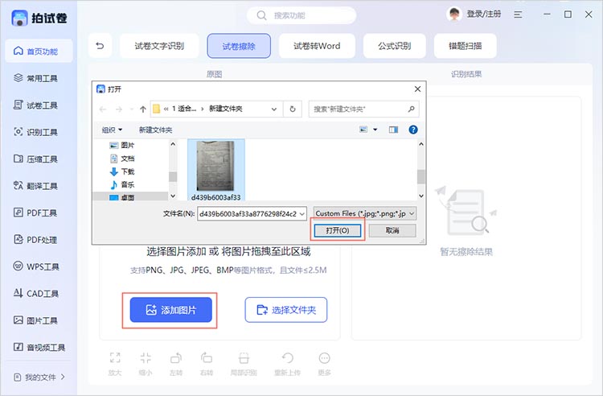Open 首页功能 in the sidebar
Image resolution: width=603 pixels, height=396 pixels.
coord(39,51)
